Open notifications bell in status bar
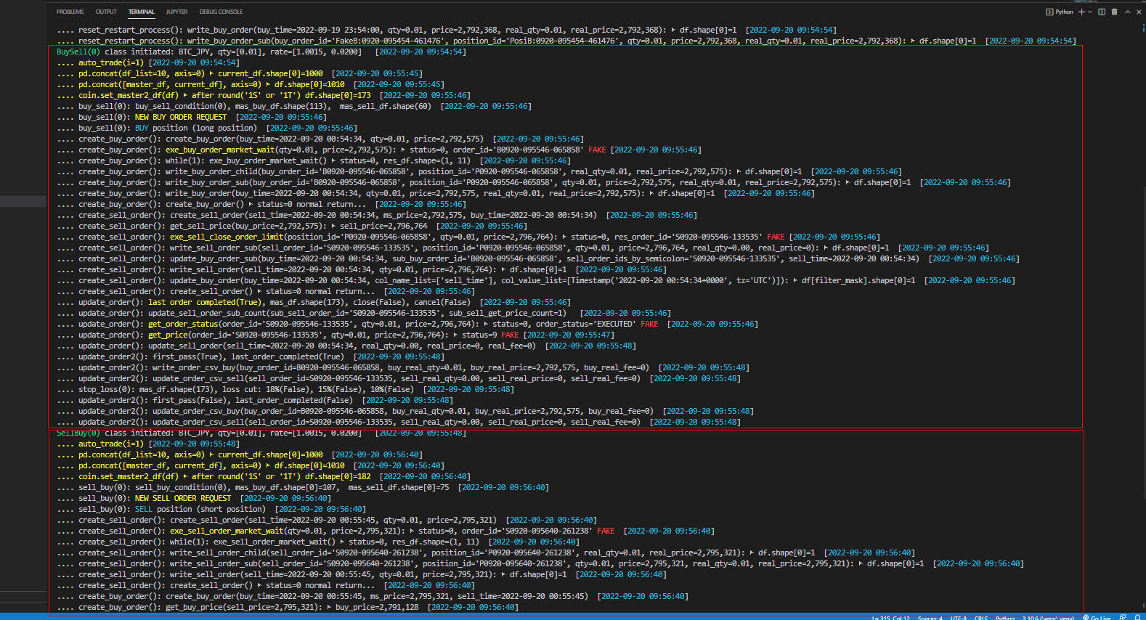This screenshot has width=1146, height=620. click(x=1137, y=617)
